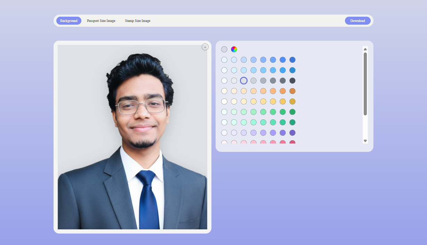Viewport: 427px width, 245px height.
Task: Switch to Passport Size Image tab
Action: (101, 21)
